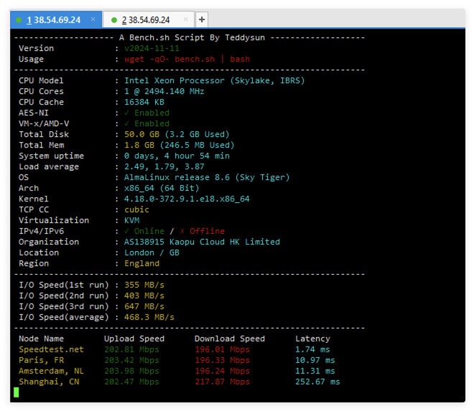
Task: Close the second session tab
Action: pyautogui.click(x=186, y=19)
